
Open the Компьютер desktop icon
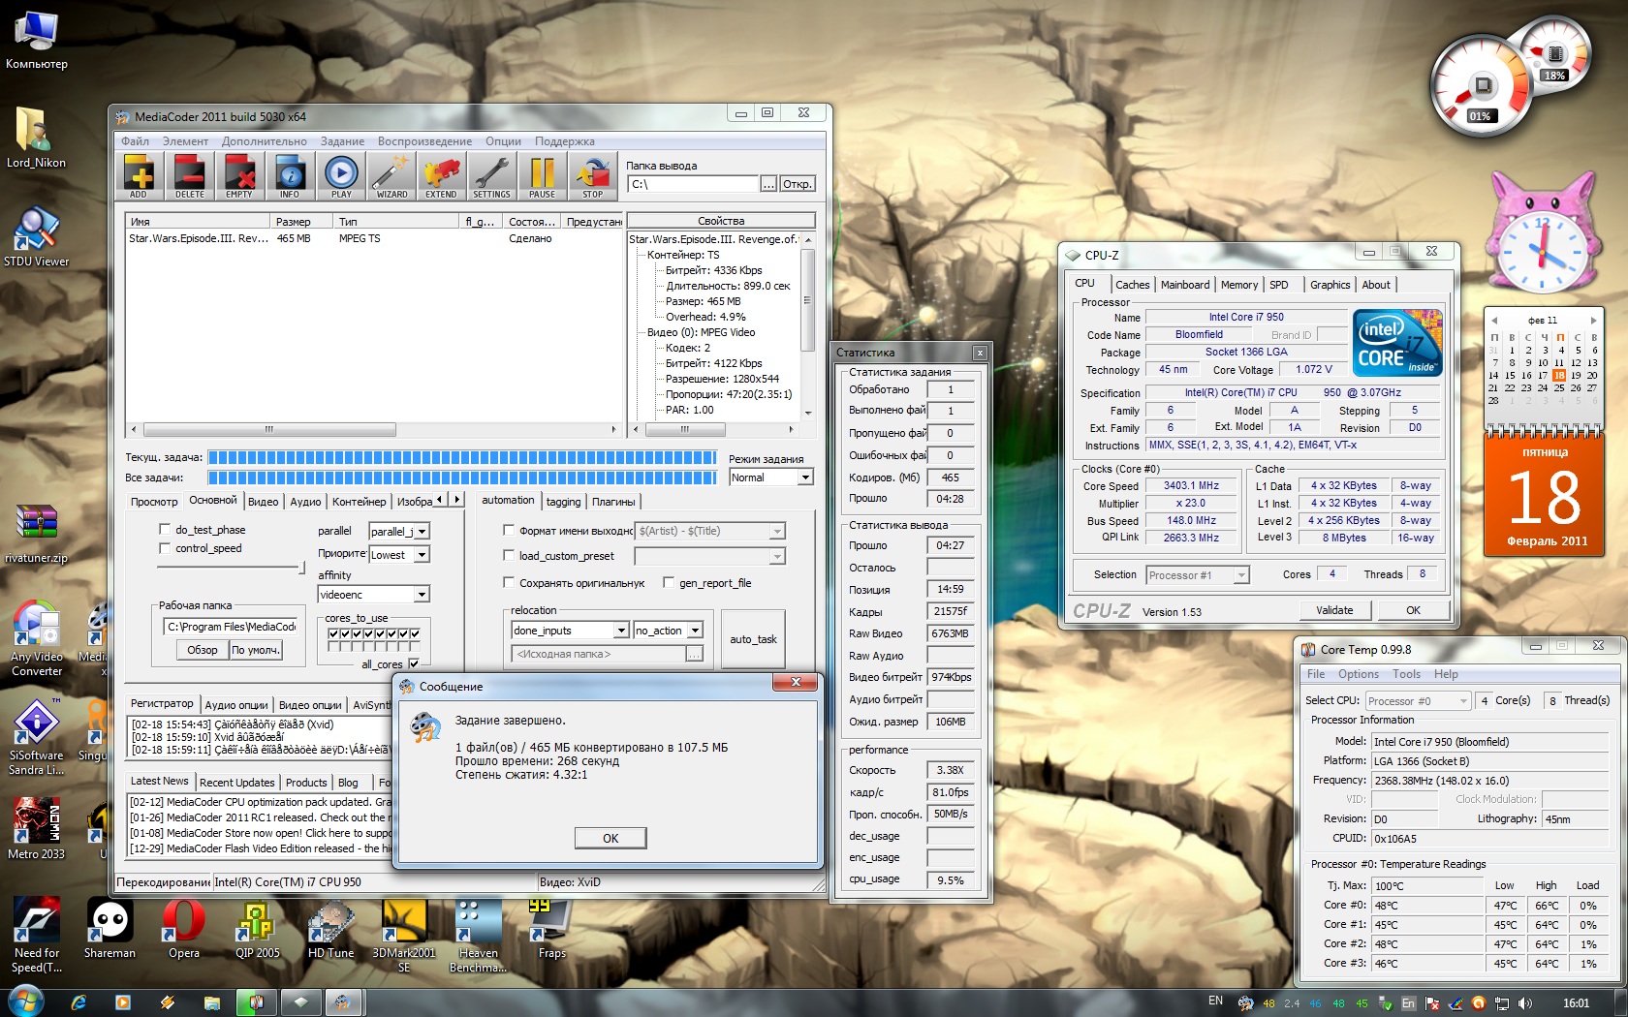click(37, 41)
